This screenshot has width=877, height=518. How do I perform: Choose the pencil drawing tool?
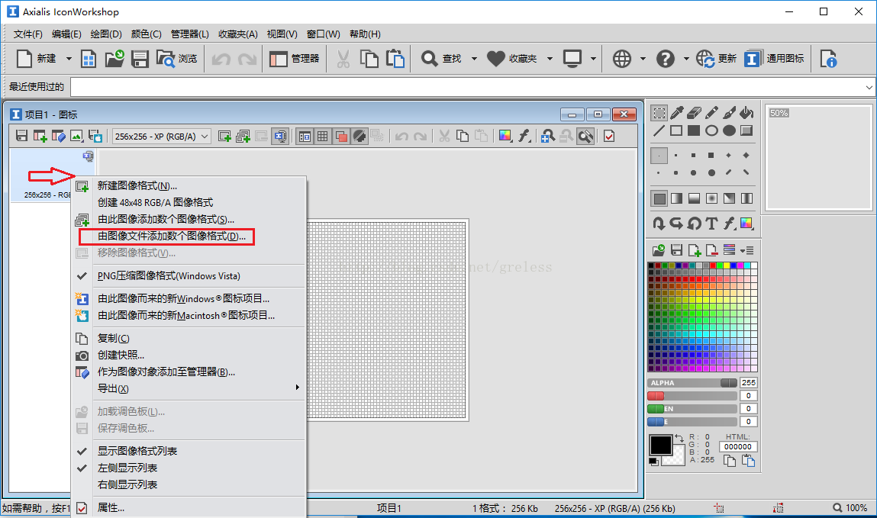coord(711,114)
